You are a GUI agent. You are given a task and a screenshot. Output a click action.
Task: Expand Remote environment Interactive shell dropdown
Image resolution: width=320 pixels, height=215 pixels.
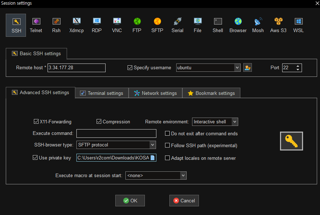235,122
